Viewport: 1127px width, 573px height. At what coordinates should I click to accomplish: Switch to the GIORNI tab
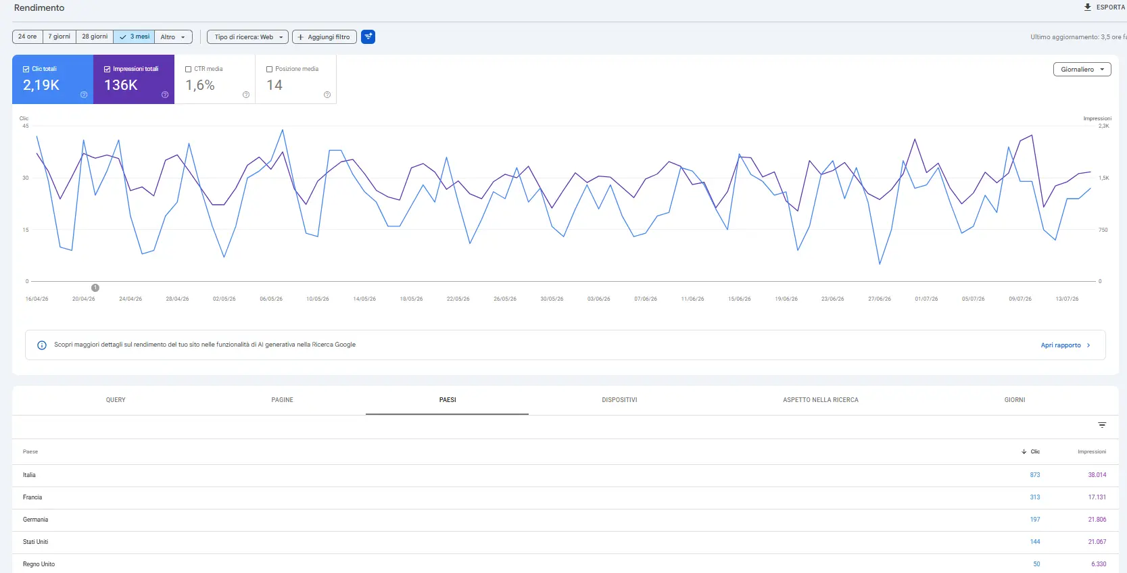pyautogui.click(x=1015, y=400)
